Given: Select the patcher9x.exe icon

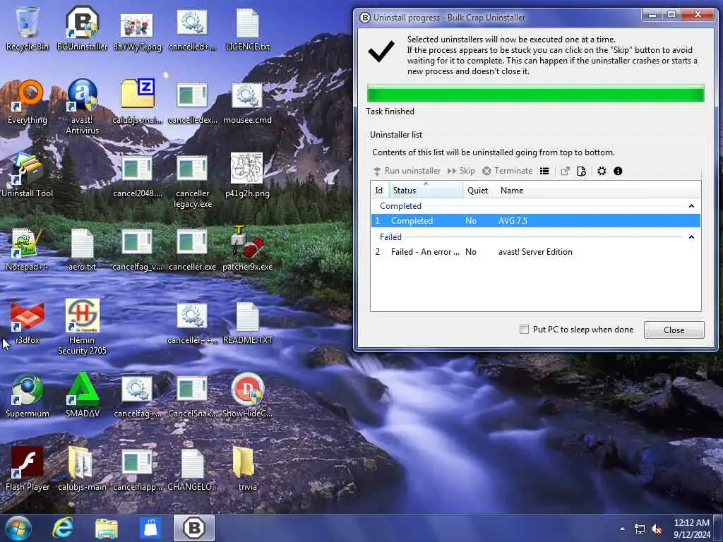Looking at the screenshot, I should pos(248,249).
